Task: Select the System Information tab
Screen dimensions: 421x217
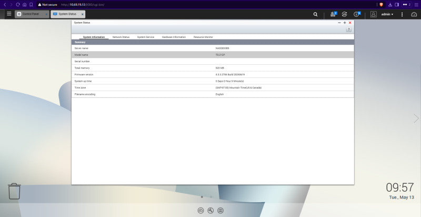Action: [94, 37]
